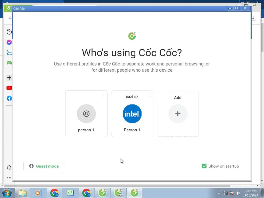Click the Add profile plus circle
The image size is (264, 198).
point(178,114)
